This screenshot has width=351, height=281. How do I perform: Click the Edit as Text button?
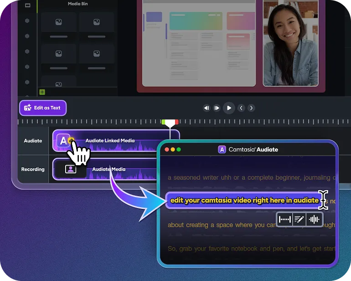click(43, 108)
